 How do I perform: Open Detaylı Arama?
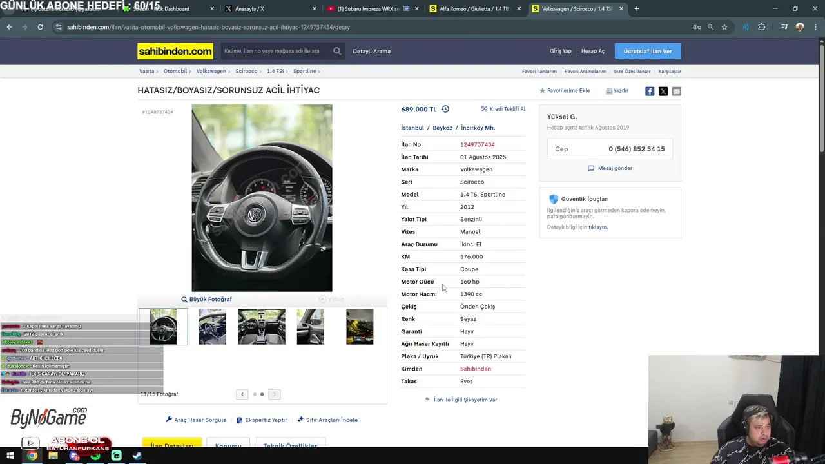click(x=372, y=51)
